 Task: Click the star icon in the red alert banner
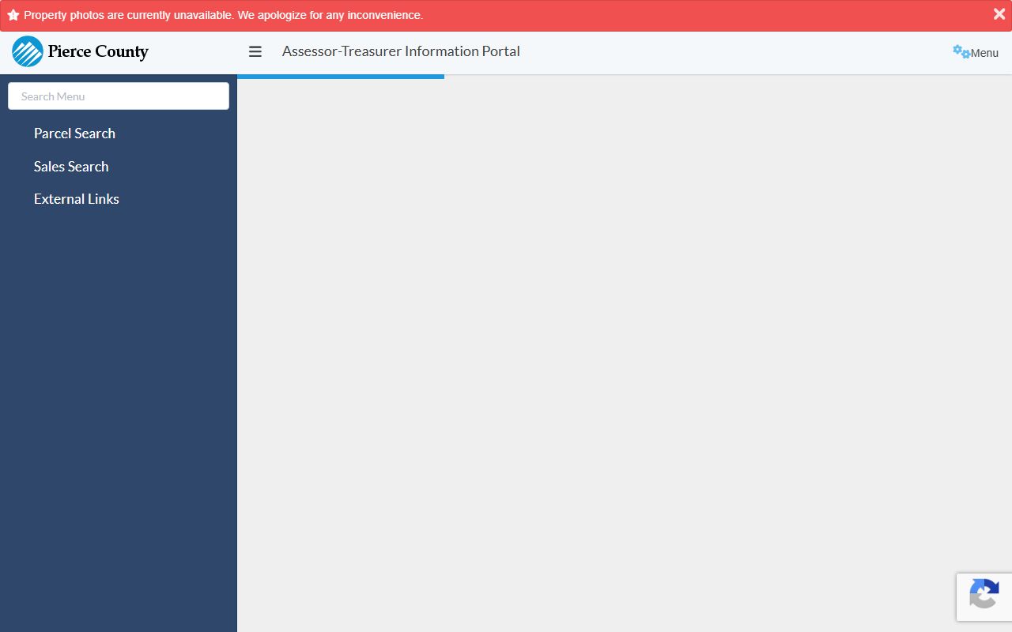13,15
